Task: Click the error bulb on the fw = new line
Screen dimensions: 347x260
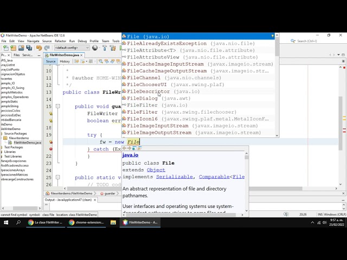Action: point(51,142)
